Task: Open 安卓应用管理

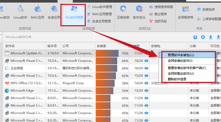Action: click(x=99, y=21)
